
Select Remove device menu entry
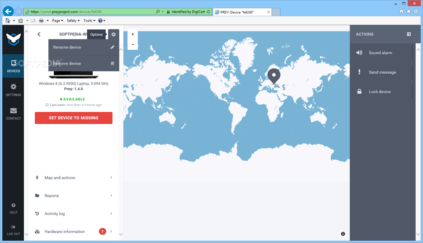[x=84, y=63]
